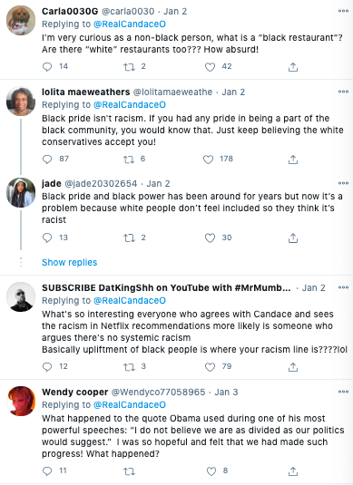
Task: Like Carla0030G's tweet with heart icon
Action: pos(210,67)
